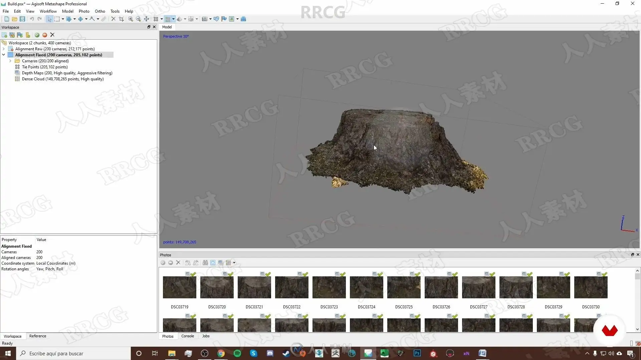Click the Enable Items green check icon
This screenshot has width=641, height=360.
37,35
